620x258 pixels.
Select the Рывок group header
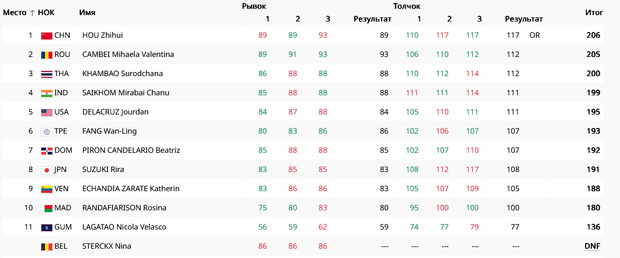[254, 6]
